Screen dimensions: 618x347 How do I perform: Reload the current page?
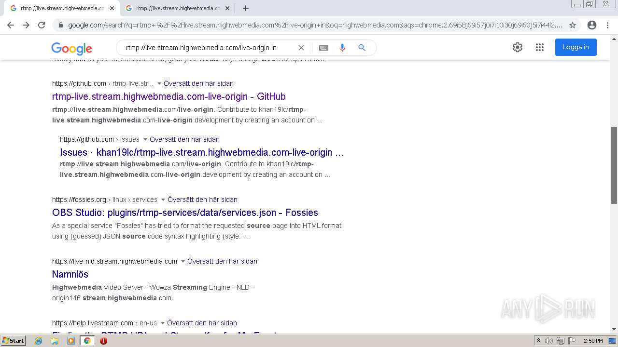42,25
